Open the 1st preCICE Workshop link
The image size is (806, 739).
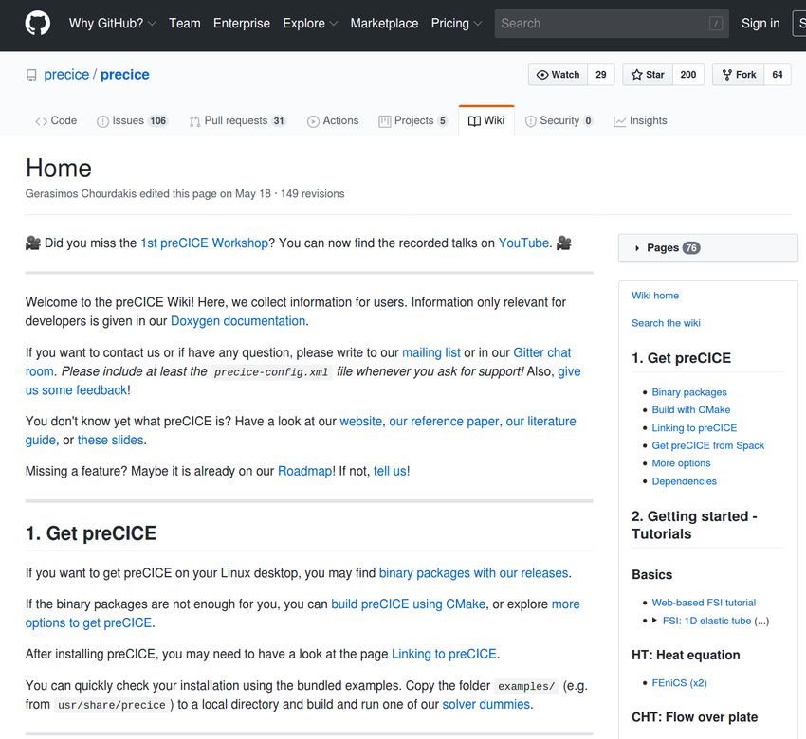204,243
